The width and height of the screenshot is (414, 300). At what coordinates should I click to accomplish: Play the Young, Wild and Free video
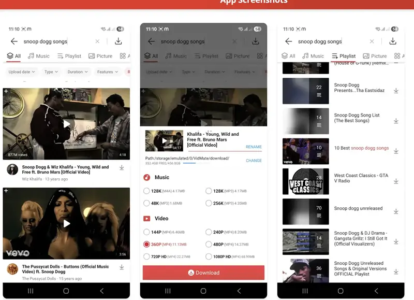(67, 124)
